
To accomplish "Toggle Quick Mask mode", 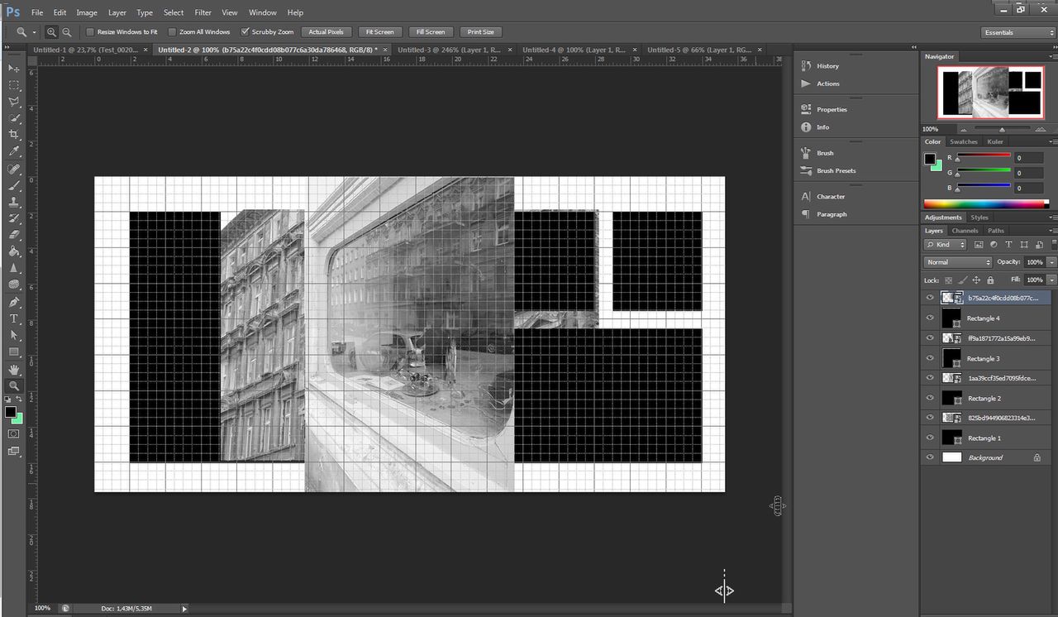I will point(14,433).
